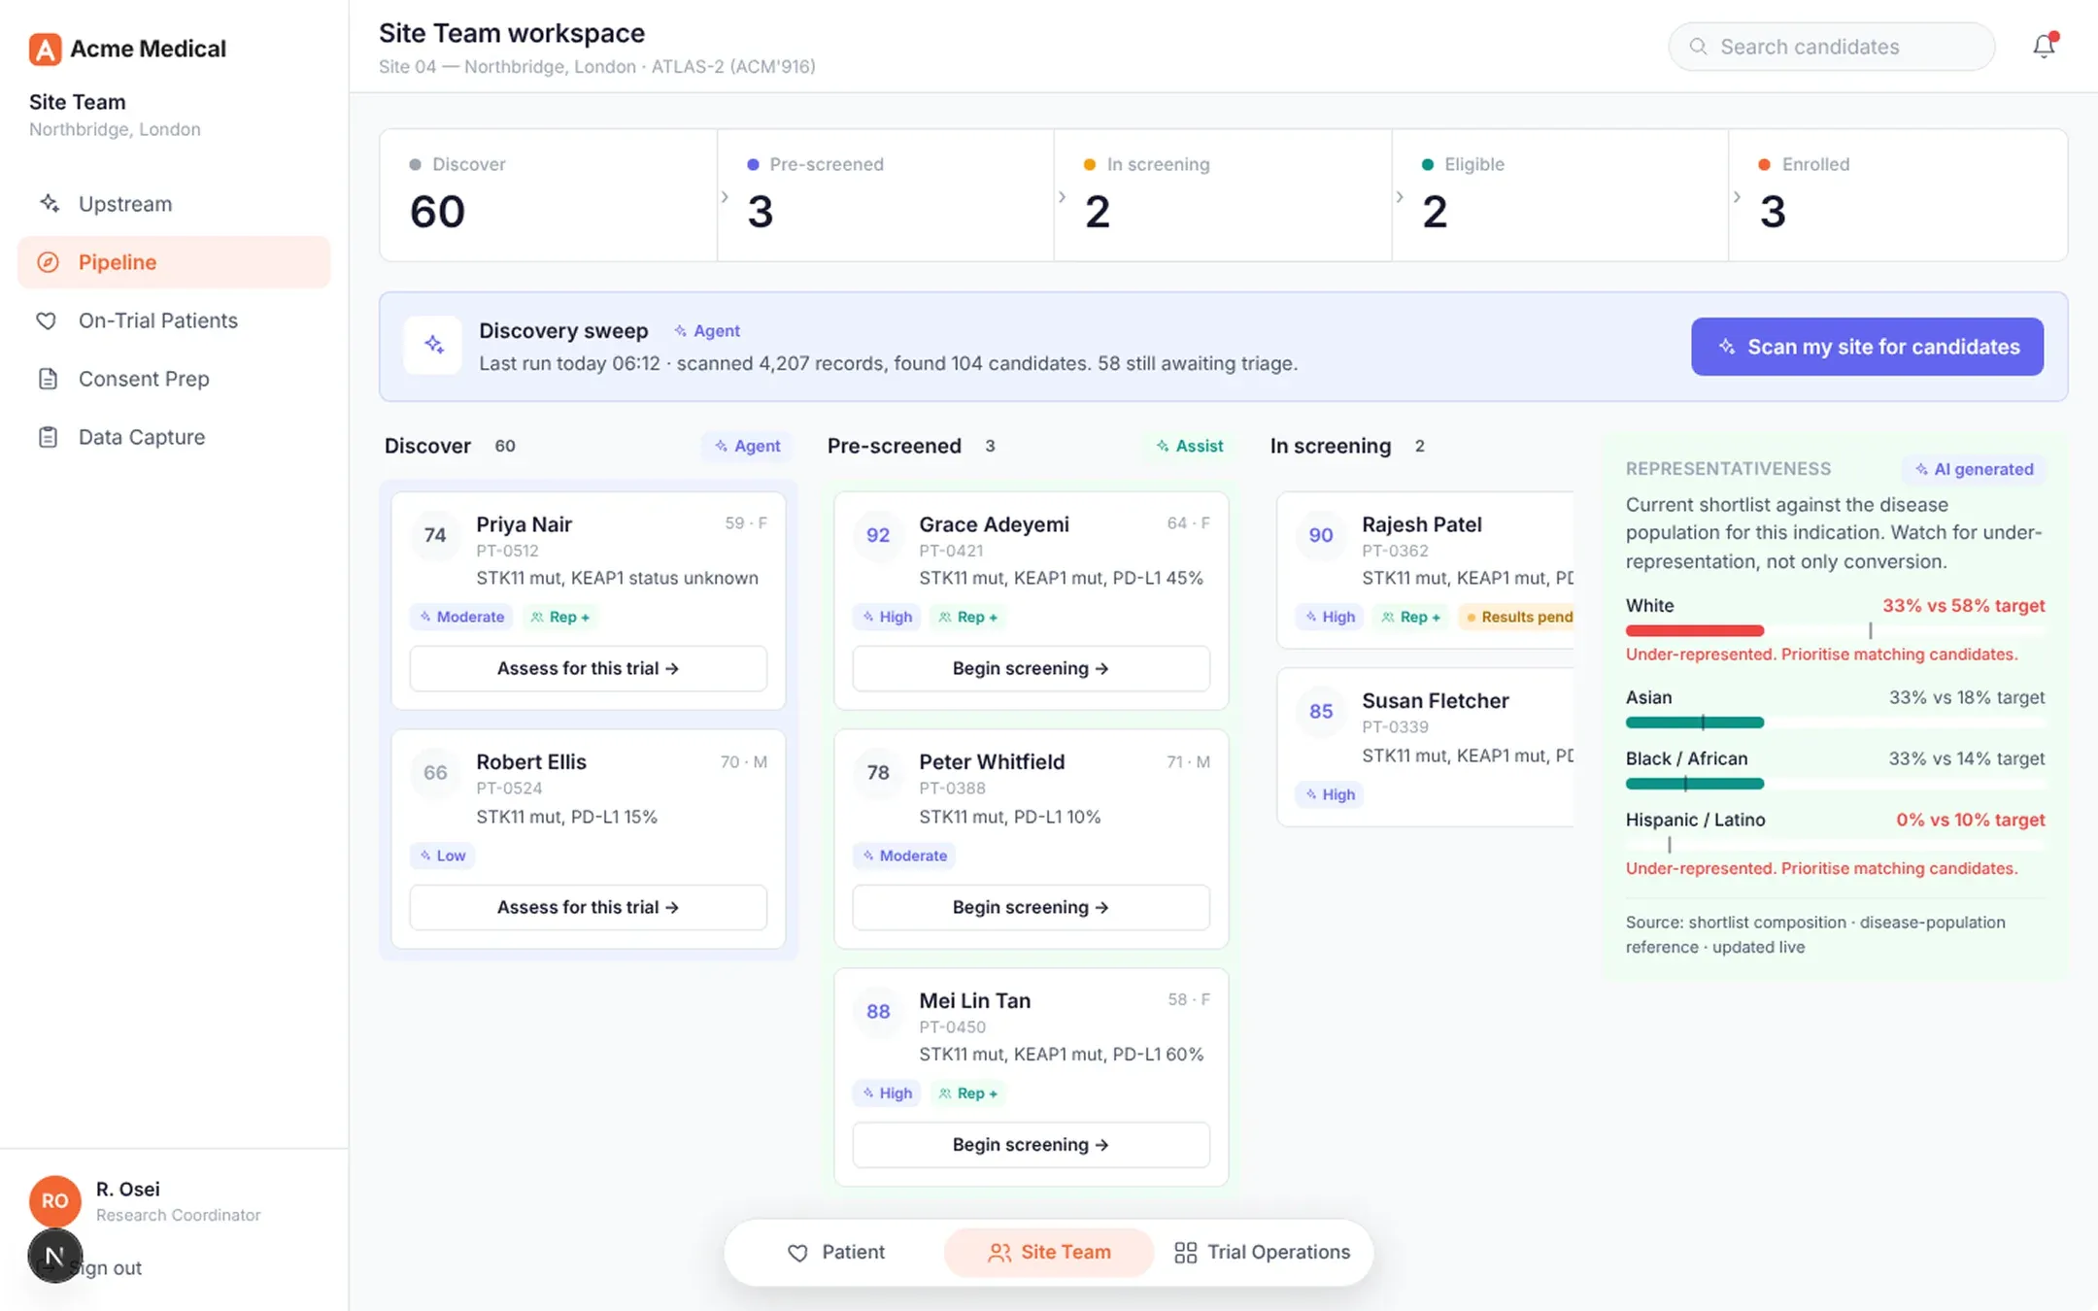Click Grace Adeyemi's score 92 circle
The height and width of the screenshot is (1311, 2098).
click(x=878, y=535)
